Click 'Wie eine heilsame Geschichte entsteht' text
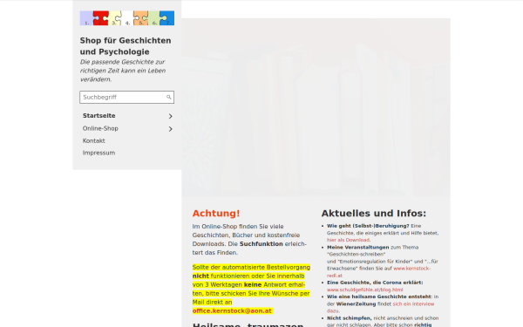The height and width of the screenshot is (327, 523). 379,296
